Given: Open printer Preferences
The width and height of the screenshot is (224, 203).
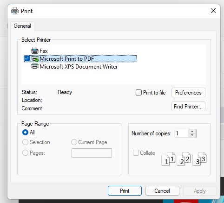Looking at the screenshot, I should pos(188,93).
